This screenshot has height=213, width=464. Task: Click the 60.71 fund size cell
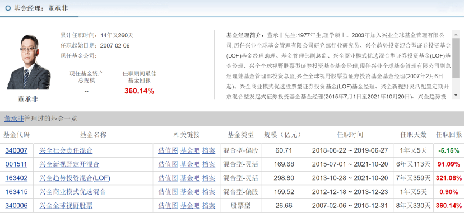(284, 150)
